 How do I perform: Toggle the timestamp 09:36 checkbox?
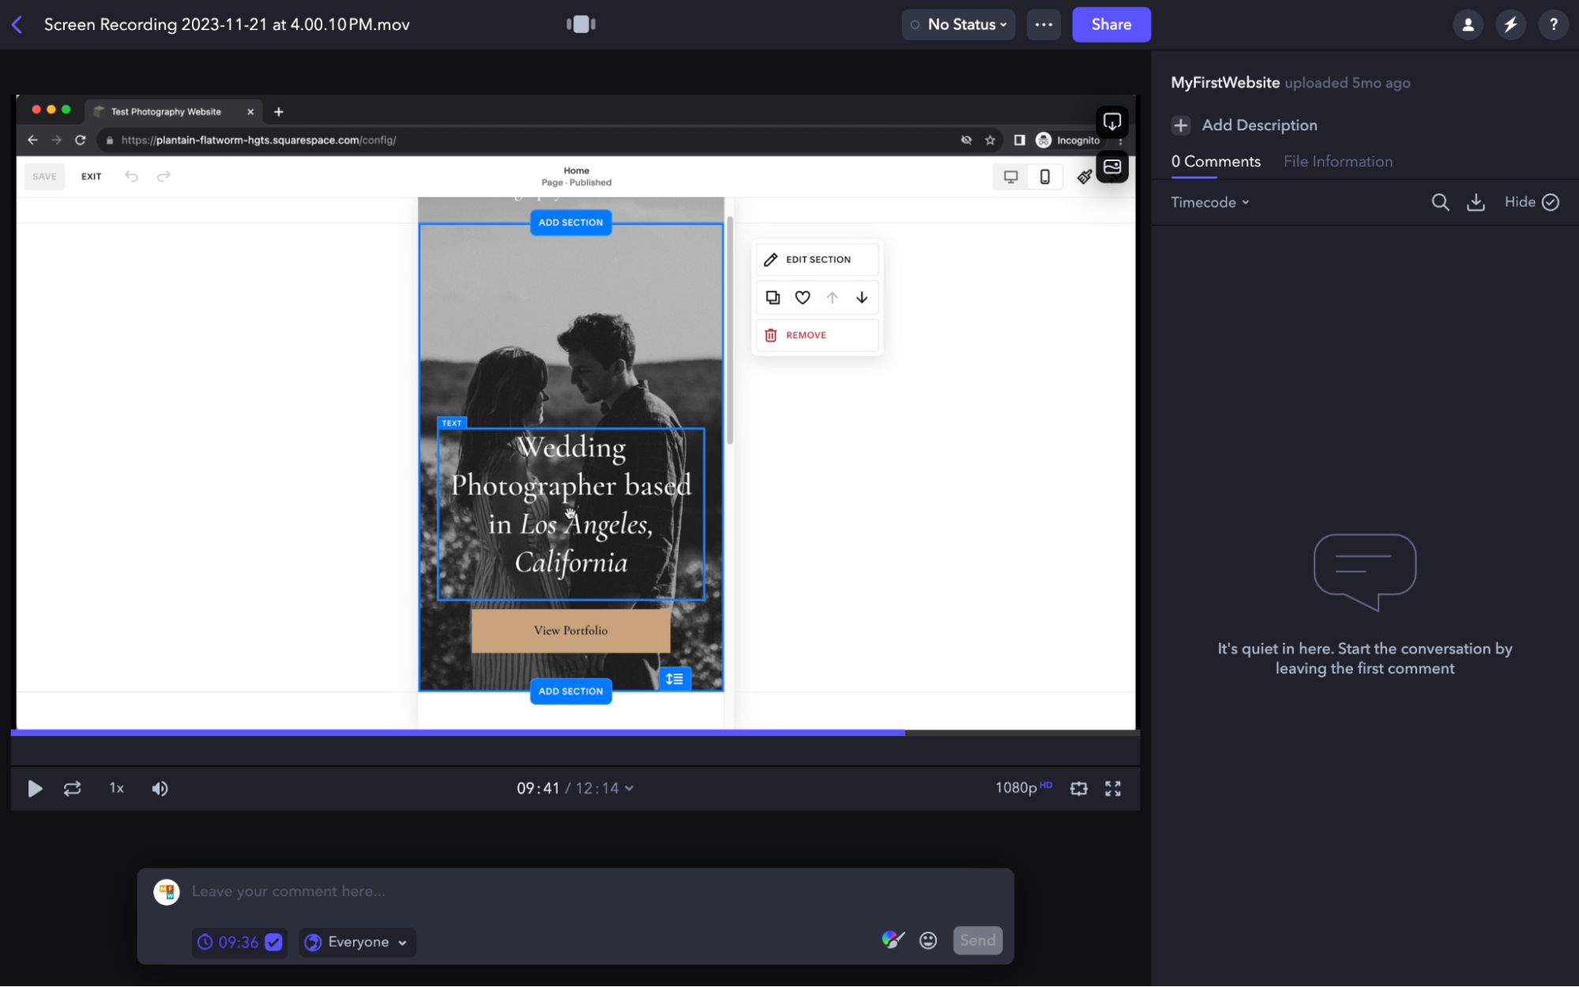click(273, 942)
